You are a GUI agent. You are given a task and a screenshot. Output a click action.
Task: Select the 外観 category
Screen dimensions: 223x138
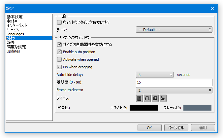[x=29, y=38]
